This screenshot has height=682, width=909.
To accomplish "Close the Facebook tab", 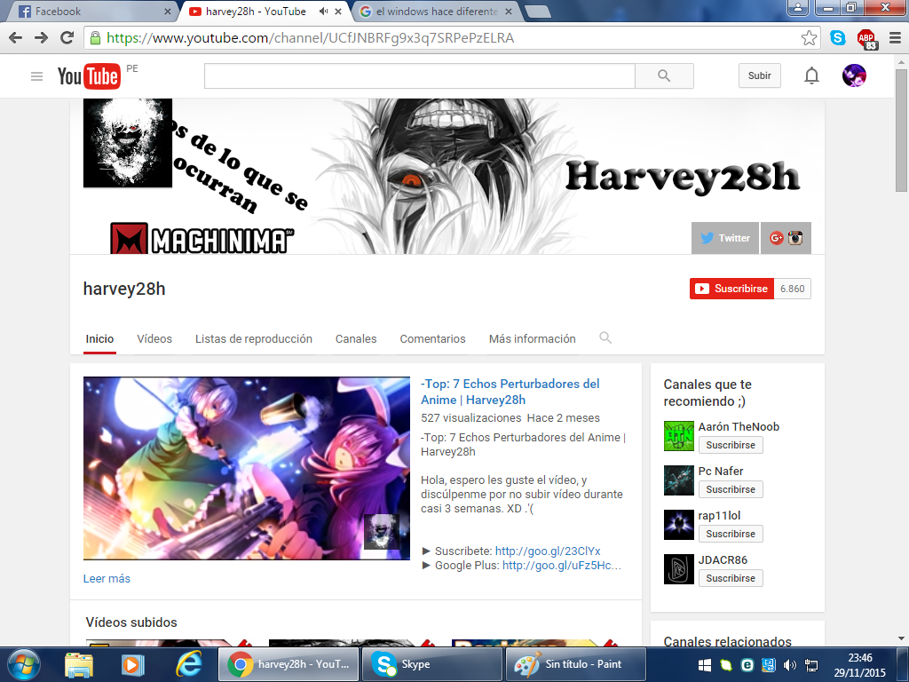I will pyautogui.click(x=168, y=12).
